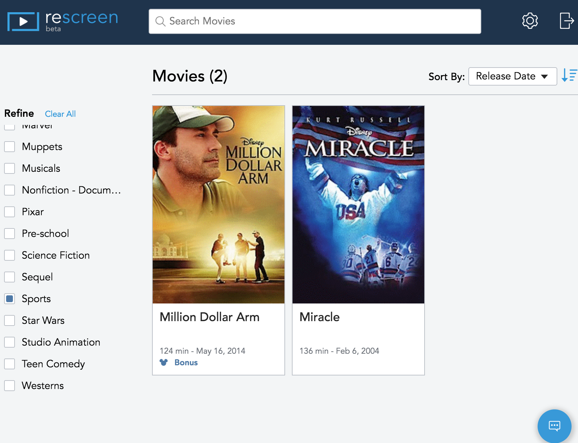The height and width of the screenshot is (443, 578).
Task: Check the Westerns filter
Action: coord(10,386)
